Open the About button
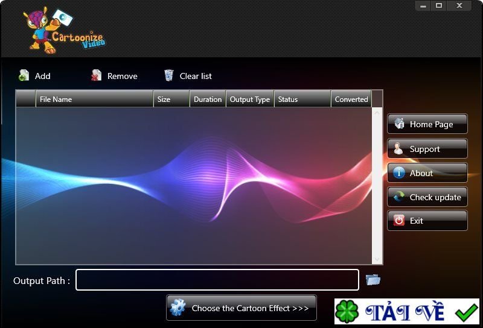The height and width of the screenshot is (328, 483). click(x=427, y=173)
